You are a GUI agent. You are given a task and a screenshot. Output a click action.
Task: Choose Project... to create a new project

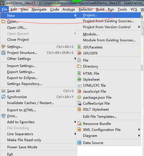point(108,15)
